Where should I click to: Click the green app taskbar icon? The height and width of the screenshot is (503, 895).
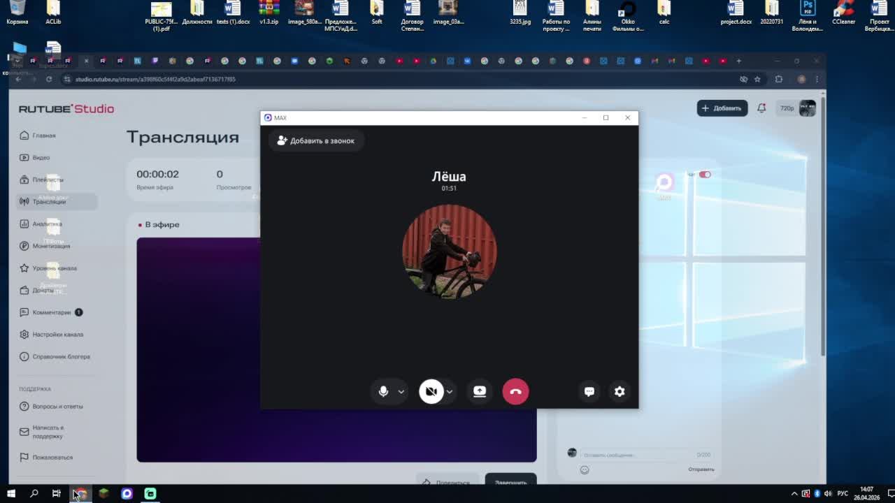pyautogui.click(x=150, y=493)
